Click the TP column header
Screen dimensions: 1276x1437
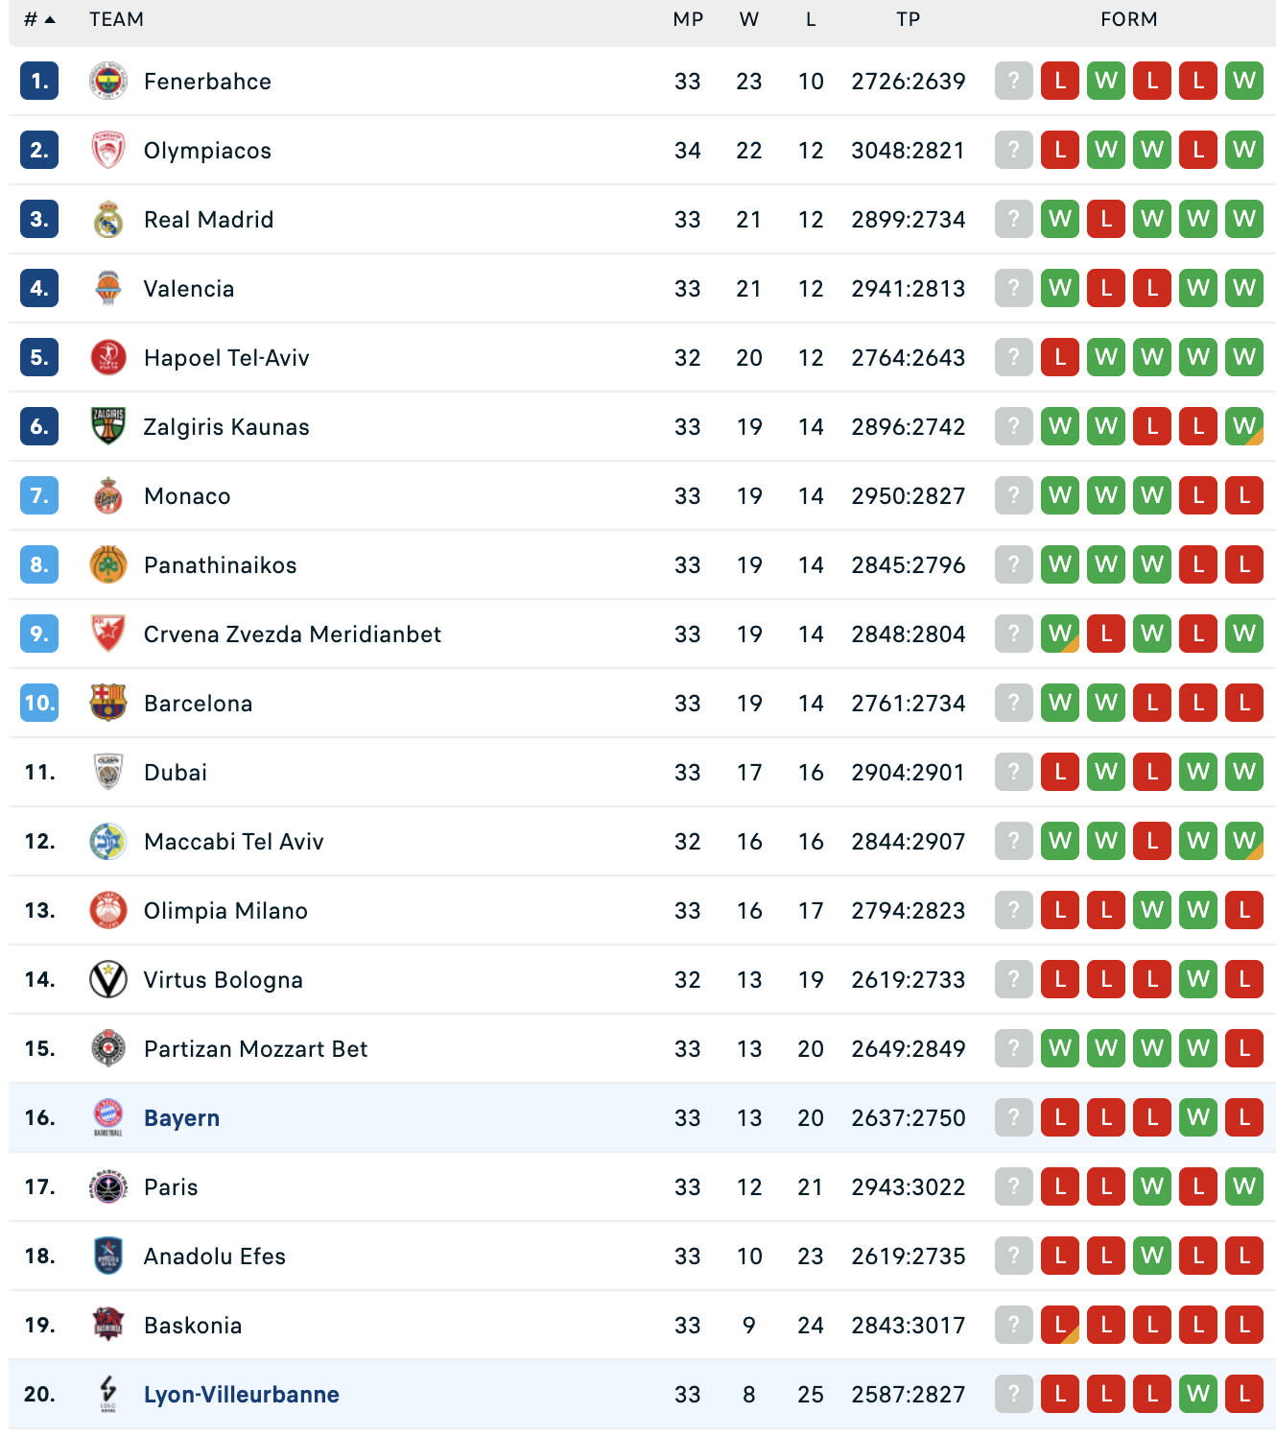point(908,19)
